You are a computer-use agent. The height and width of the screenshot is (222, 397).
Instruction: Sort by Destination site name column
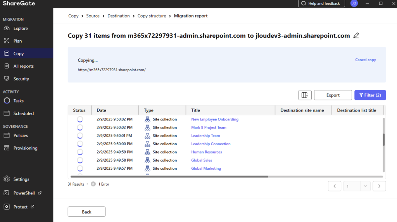tap(303, 110)
